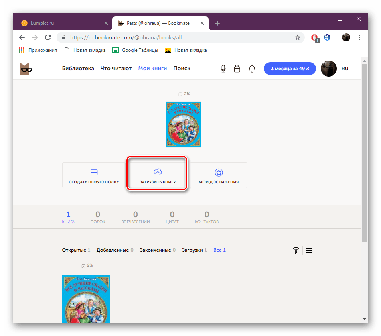Image resolution: width=381 pixels, height=336 pixels.
Task: Click the 3 месяца за 49 ₴ button
Action: pos(290,69)
